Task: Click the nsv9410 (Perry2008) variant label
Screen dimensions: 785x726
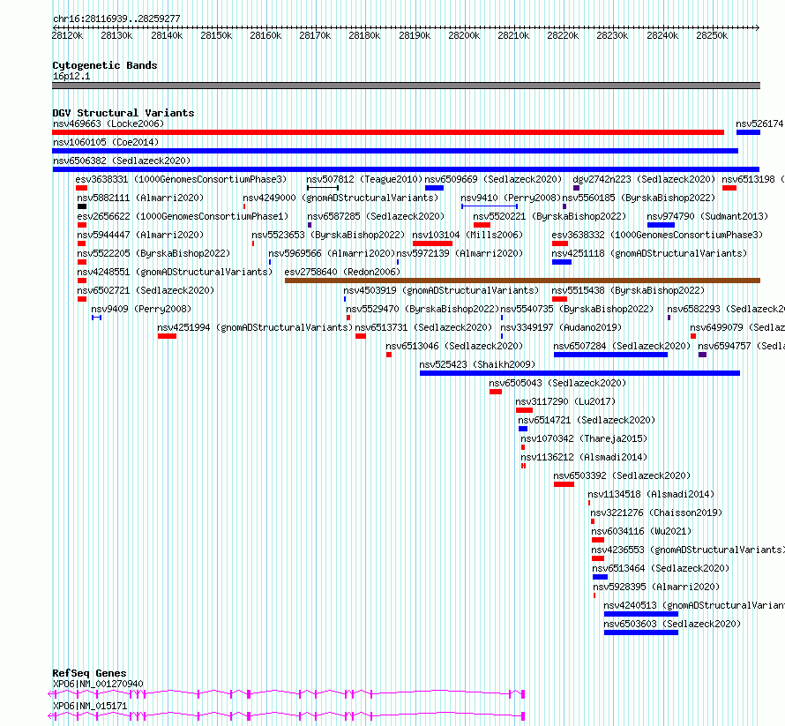Action: point(510,198)
